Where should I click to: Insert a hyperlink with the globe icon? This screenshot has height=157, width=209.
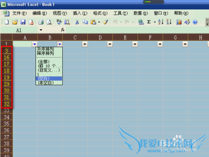[141, 22]
